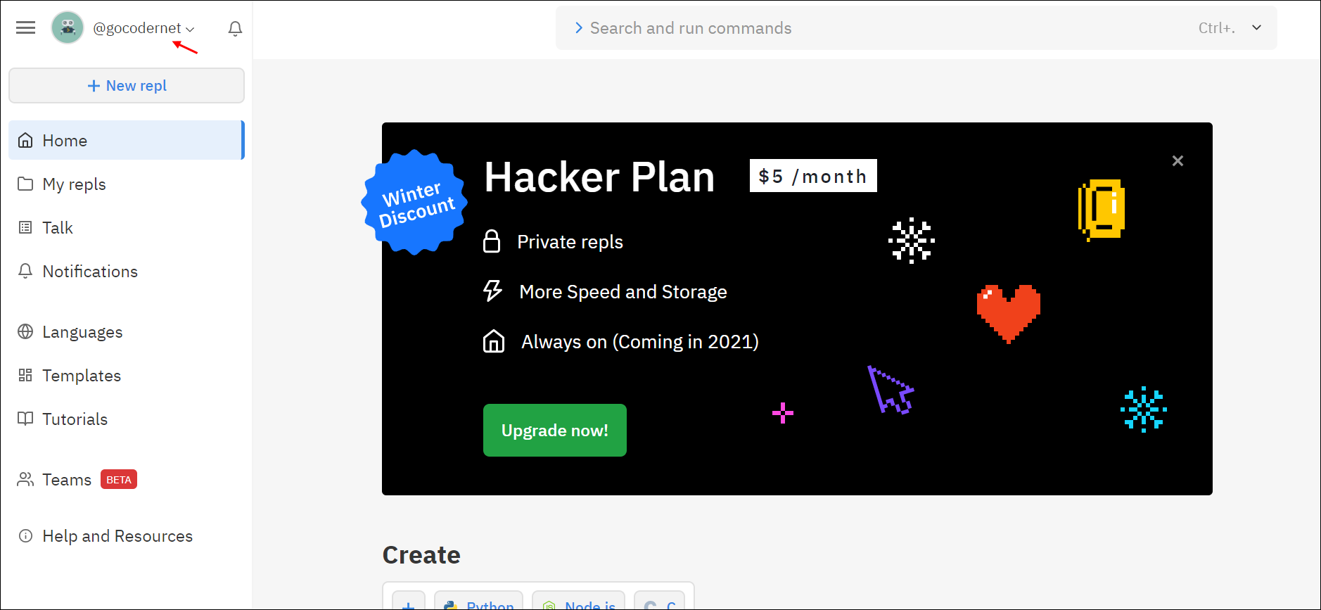
Task: Click More Speed and Storage text
Action: pos(623,292)
